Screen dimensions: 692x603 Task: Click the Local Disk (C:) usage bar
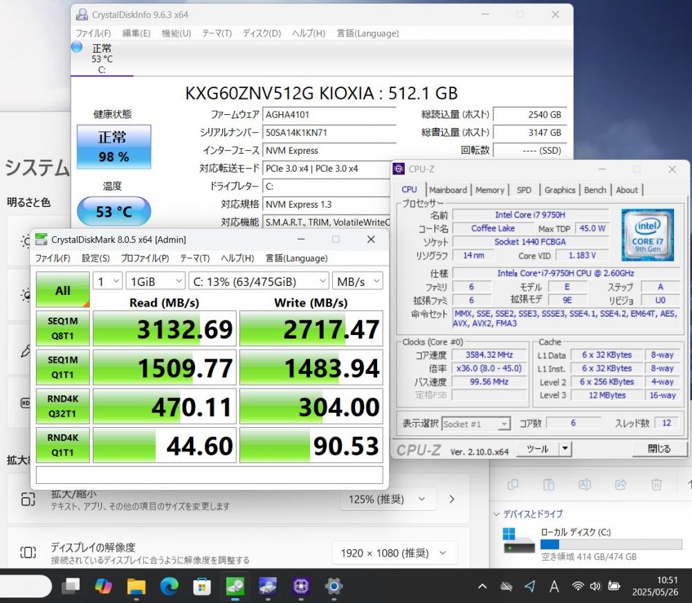point(611,544)
